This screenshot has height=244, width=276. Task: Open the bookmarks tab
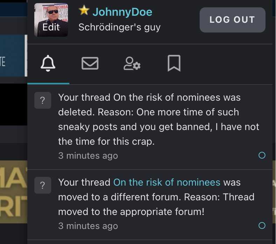[x=174, y=64]
